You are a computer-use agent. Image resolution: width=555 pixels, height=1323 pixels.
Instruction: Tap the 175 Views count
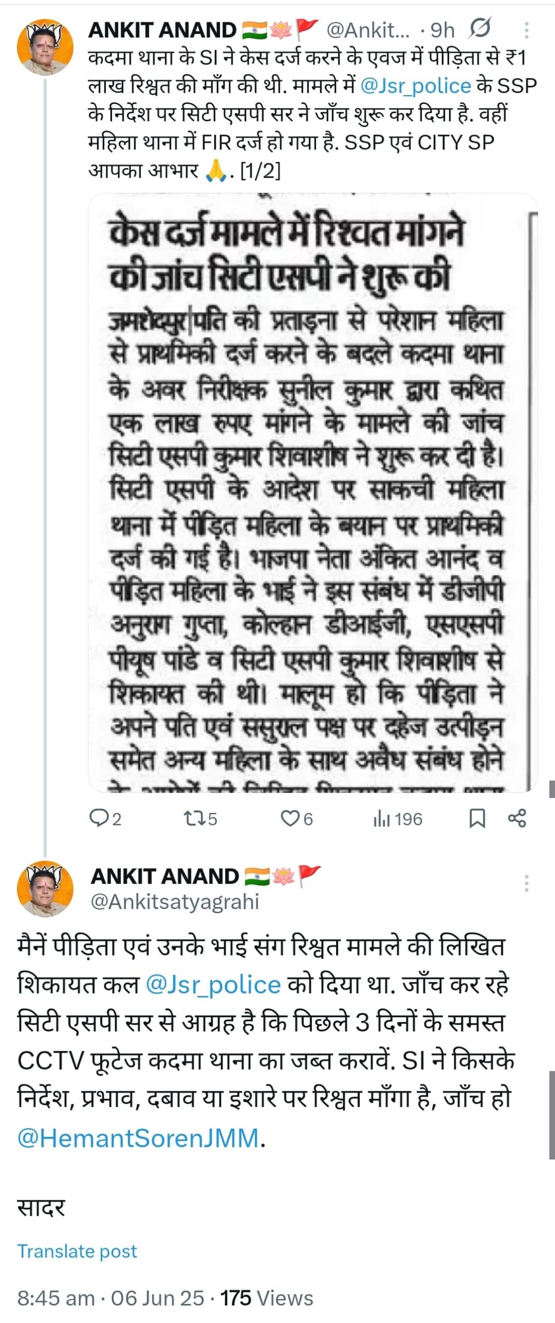[266, 1298]
